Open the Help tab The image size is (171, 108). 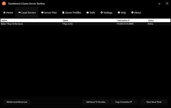click(122, 13)
